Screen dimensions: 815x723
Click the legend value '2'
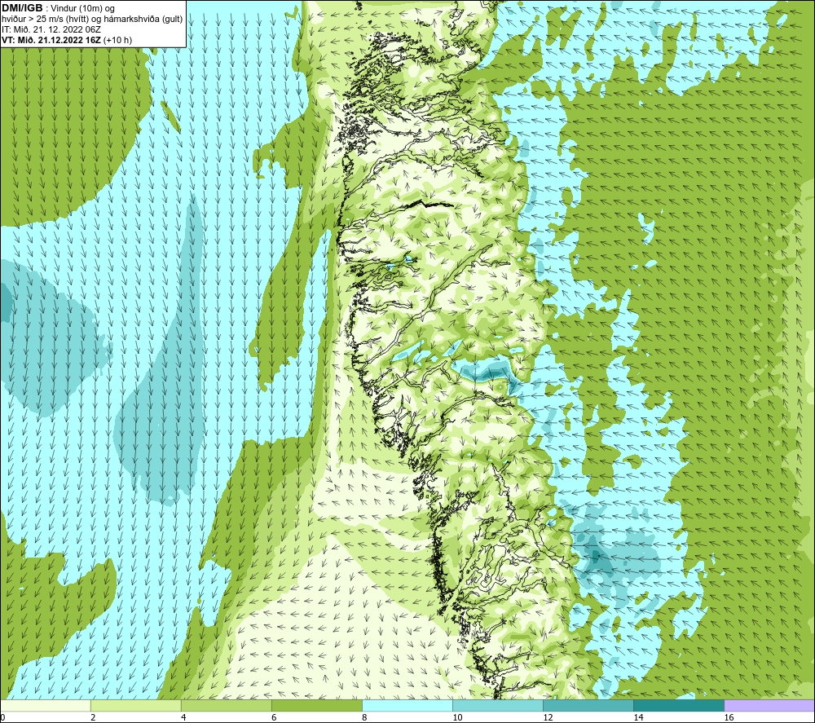coord(93,717)
